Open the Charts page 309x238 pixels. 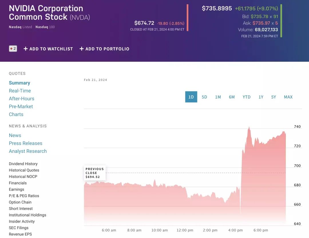pos(16,114)
